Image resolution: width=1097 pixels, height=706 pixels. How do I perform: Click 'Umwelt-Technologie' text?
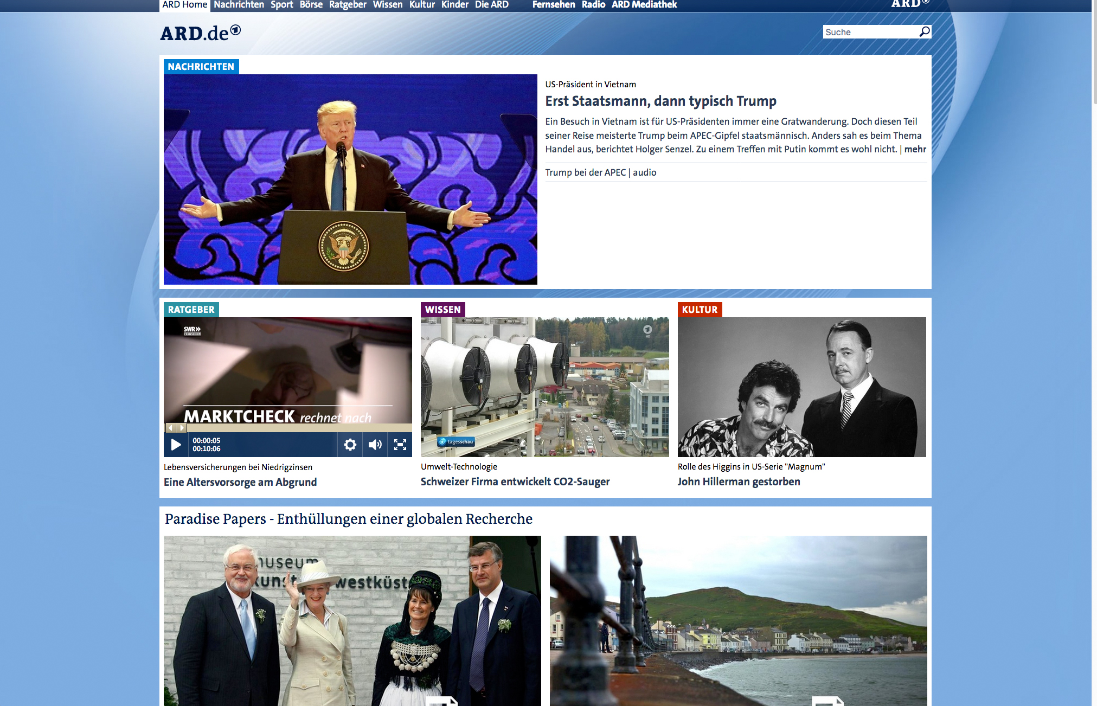[x=459, y=467]
